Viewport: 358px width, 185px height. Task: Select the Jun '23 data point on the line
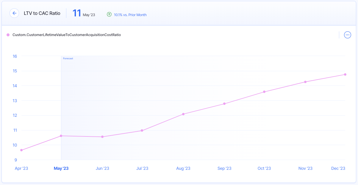pos(102,137)
